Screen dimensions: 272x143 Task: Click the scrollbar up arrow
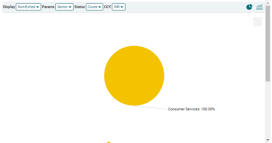[268, 3]
